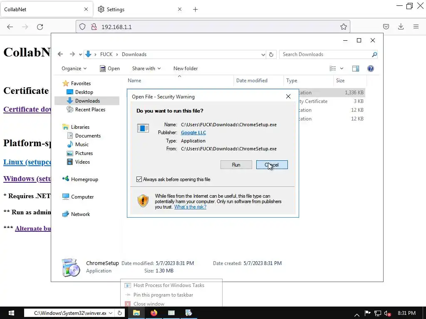Select Recent Places in the navigation pane
The width and height of the screenshot is (426, 319).
[90, 109]
